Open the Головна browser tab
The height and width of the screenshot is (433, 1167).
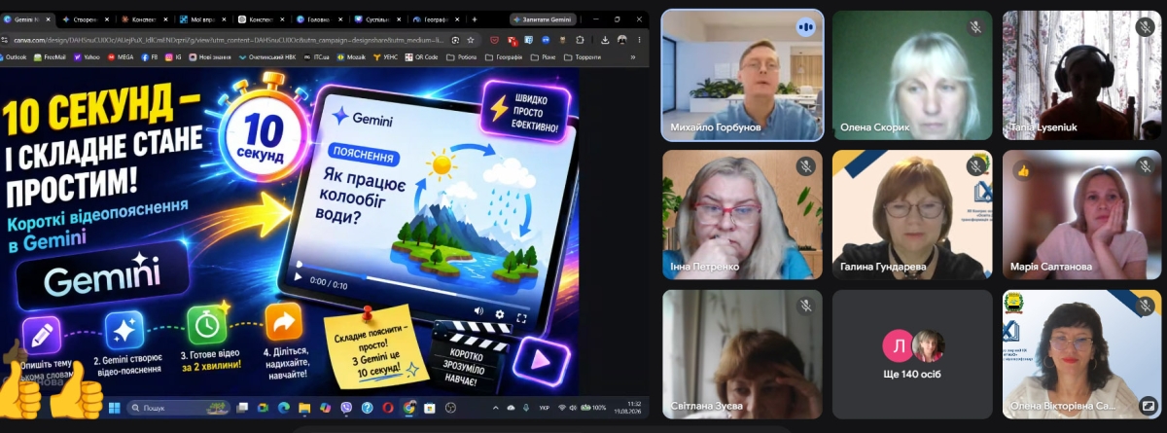click(319, 19)
